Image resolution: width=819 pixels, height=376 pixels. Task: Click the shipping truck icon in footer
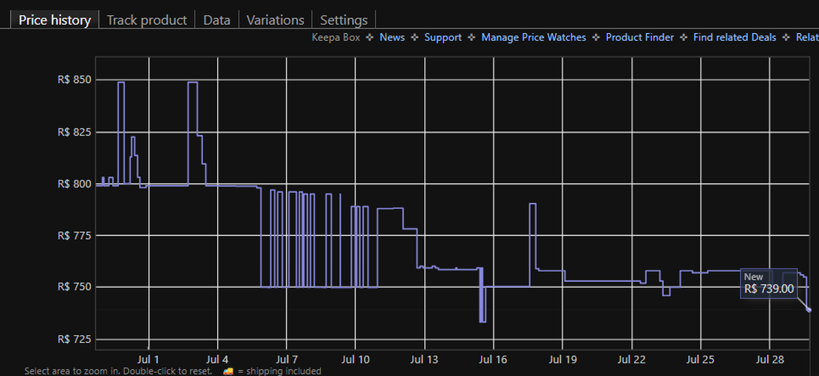228,371
